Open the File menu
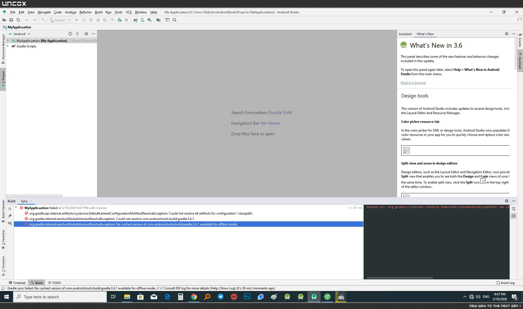 tap(13, 12)
